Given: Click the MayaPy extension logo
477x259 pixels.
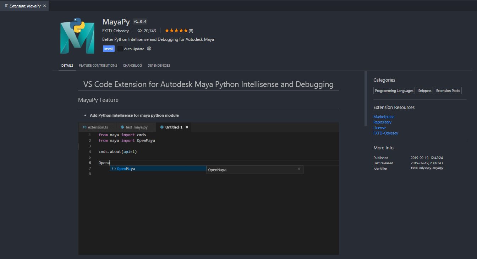Looking at the screenshot, I should pos(77,35).
